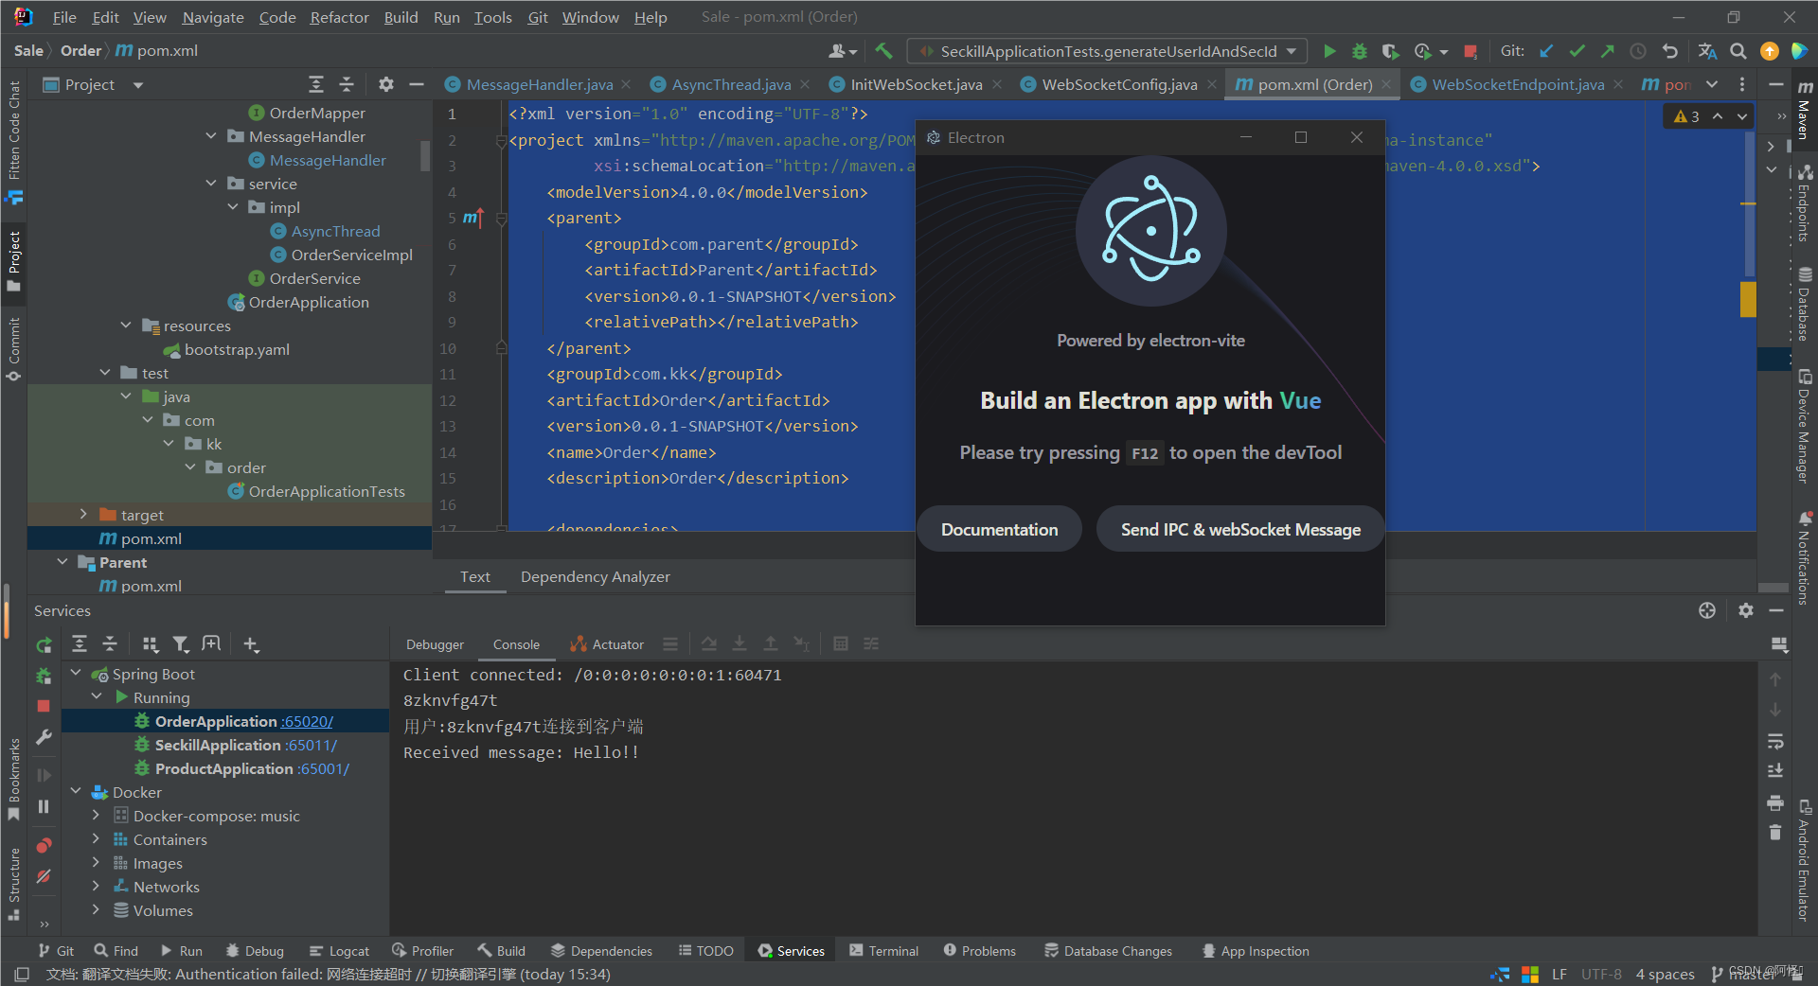
Task: Expand the Containers node under Docker
Action: click(96, 839)
